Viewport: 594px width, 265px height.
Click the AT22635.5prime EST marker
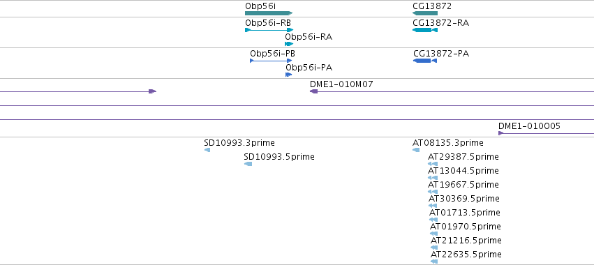tap(434, 262)
